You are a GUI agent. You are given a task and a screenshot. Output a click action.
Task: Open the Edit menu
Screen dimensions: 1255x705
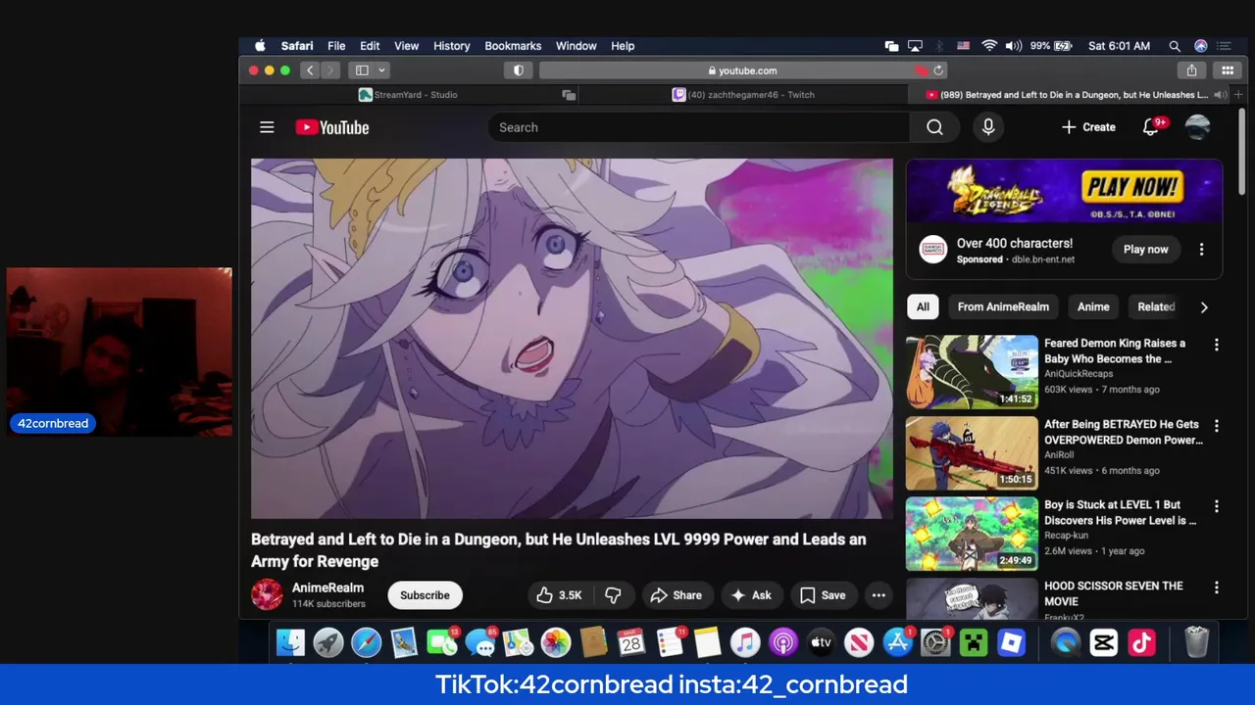[370, 46]
